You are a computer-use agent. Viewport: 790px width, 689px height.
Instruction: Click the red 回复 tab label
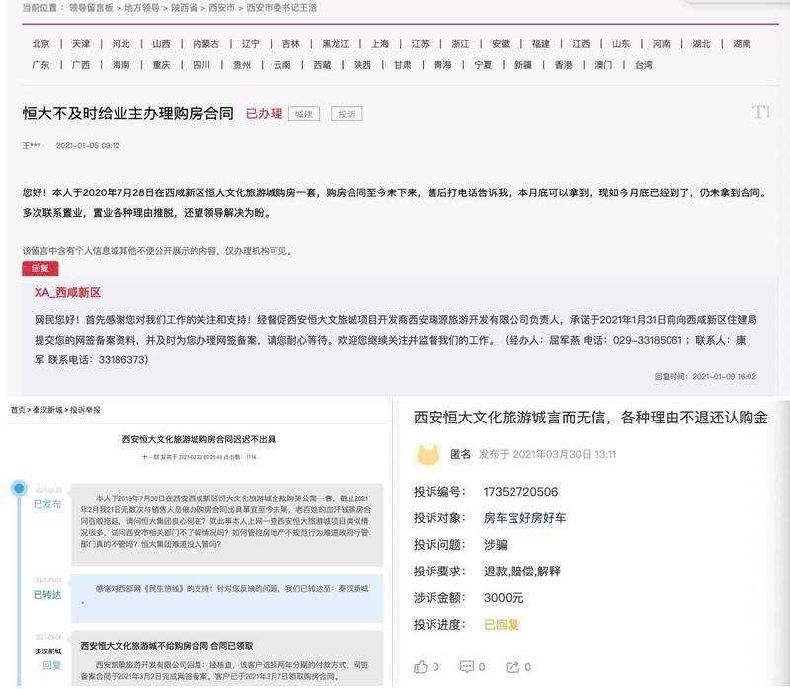pyautogui.click(x=40, y=268)
